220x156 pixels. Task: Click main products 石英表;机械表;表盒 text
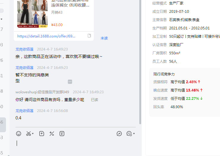point(184,20)
